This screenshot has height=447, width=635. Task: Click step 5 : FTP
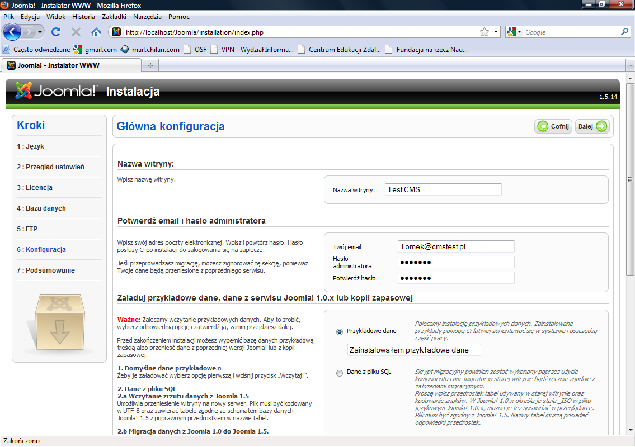tap(27, 229)
